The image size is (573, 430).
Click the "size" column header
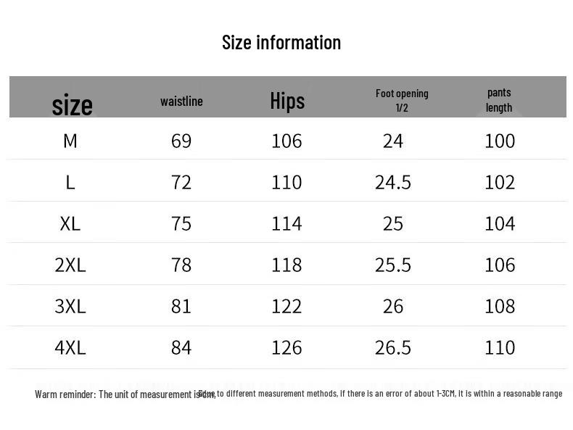pyautogui.click(x=72, y=105)
